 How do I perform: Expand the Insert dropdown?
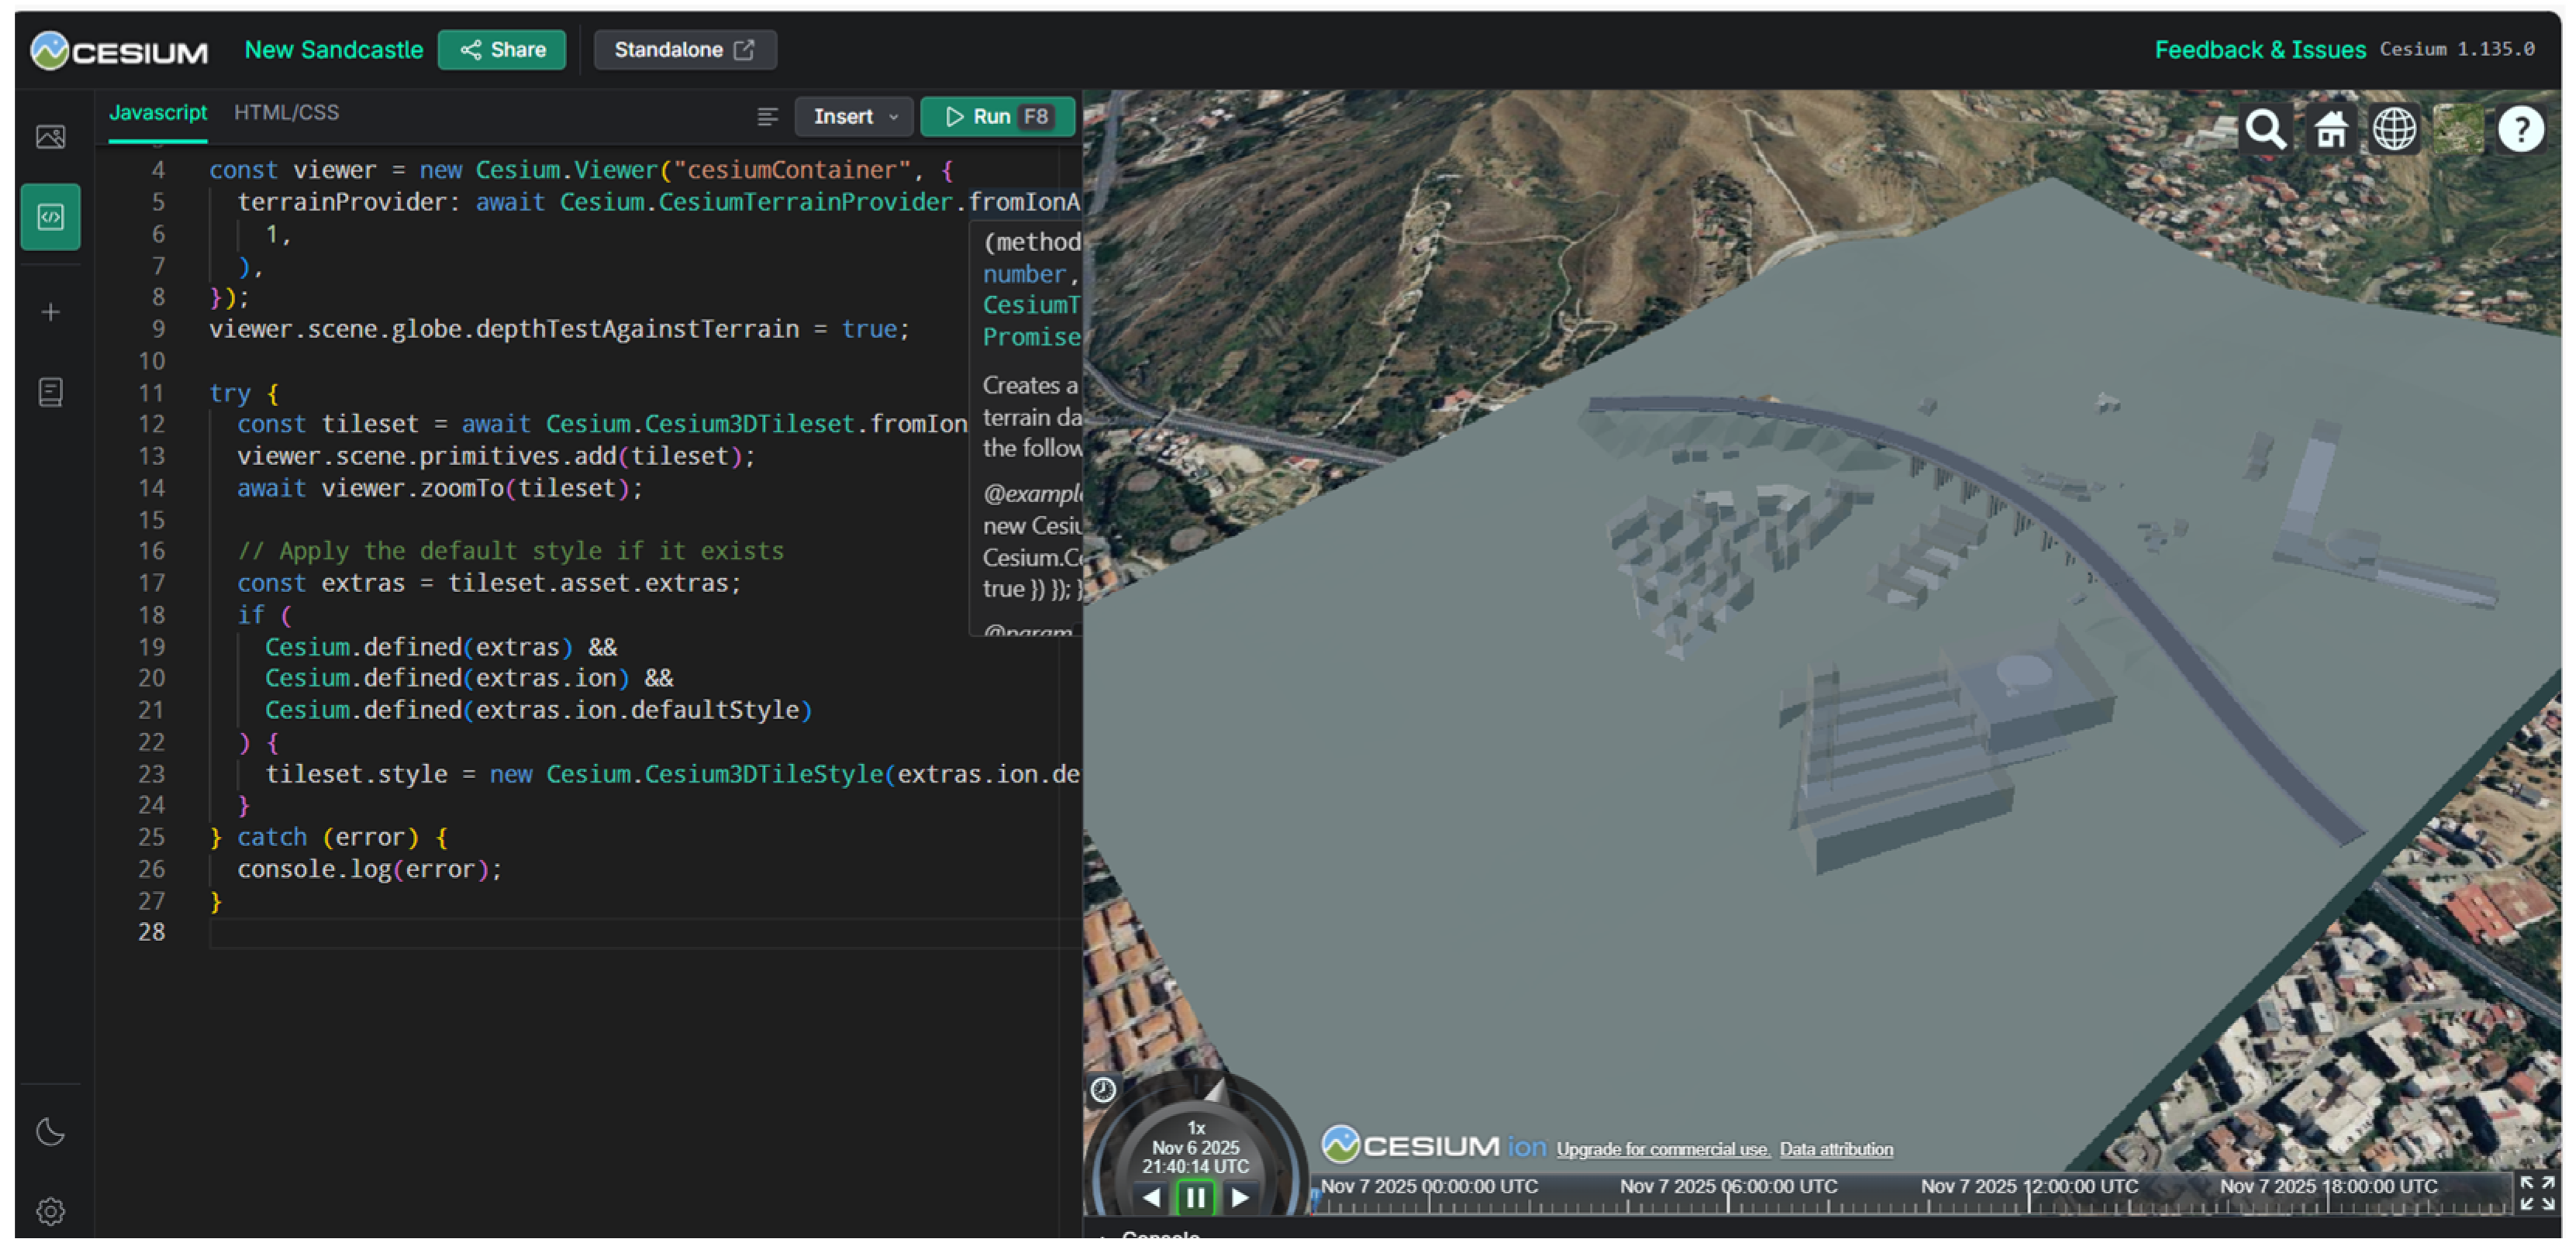pyautogui.click(x=855, y=117)
